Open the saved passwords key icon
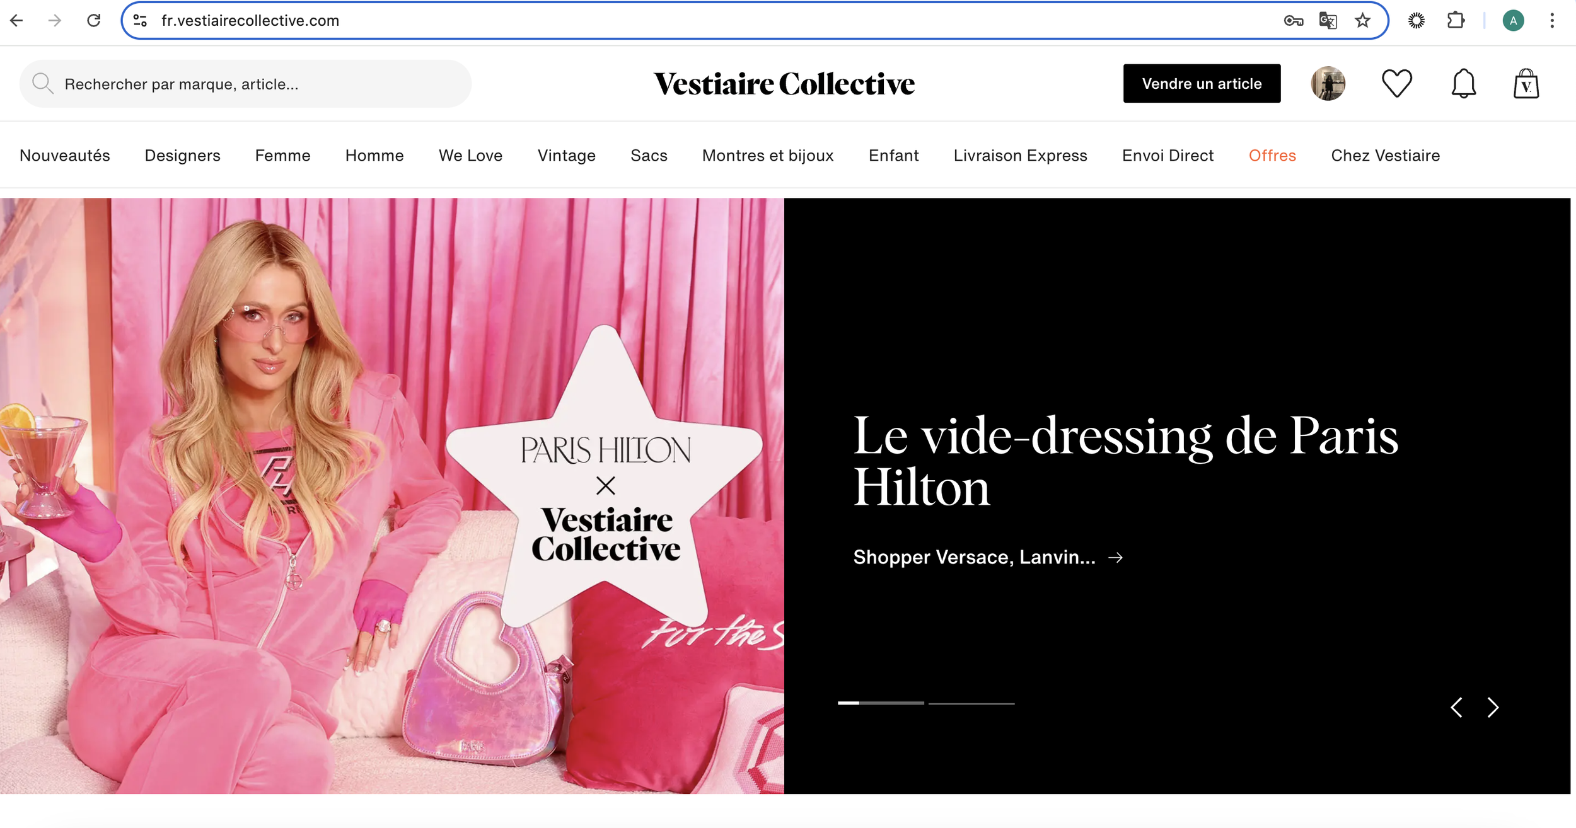1576x828 pixels. pos(1293,21)
